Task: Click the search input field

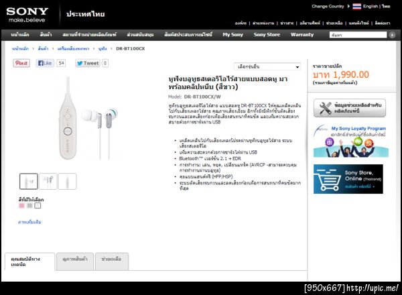Action: pos(358,35)
